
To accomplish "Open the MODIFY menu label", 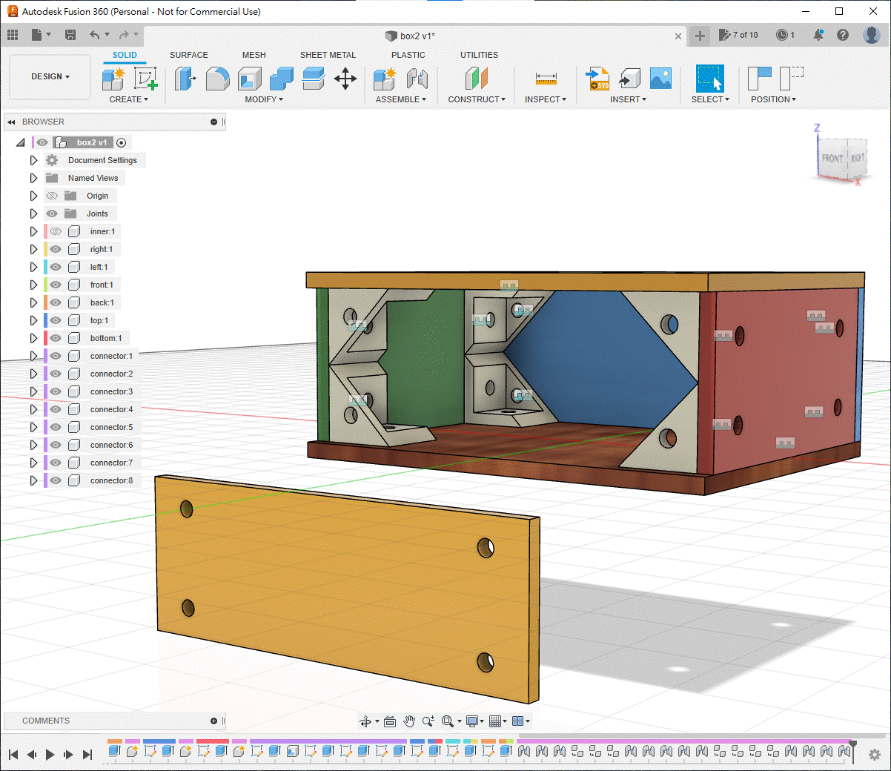I will tap(264, 99).
